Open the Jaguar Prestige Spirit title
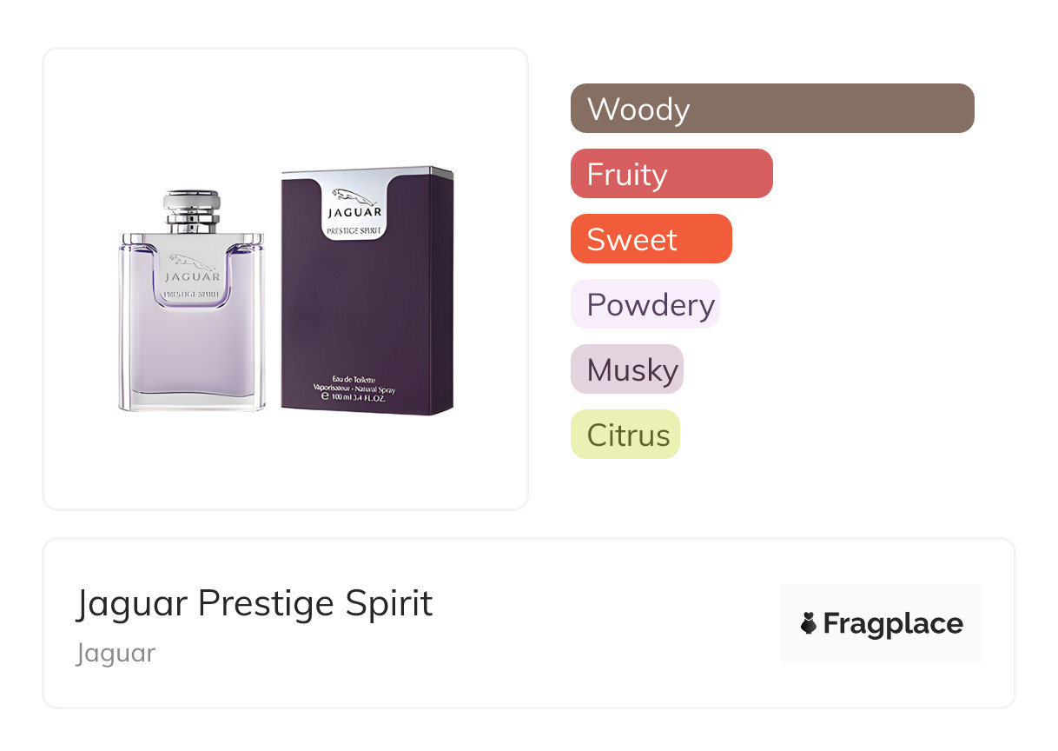Screen dimensions: 1058x751 (254, 603)
